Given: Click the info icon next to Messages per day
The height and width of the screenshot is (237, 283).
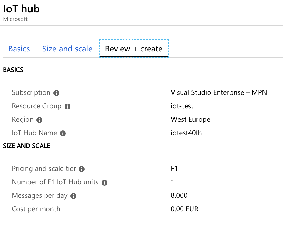Looking at the screenshot, I should [x=73, y=196].
